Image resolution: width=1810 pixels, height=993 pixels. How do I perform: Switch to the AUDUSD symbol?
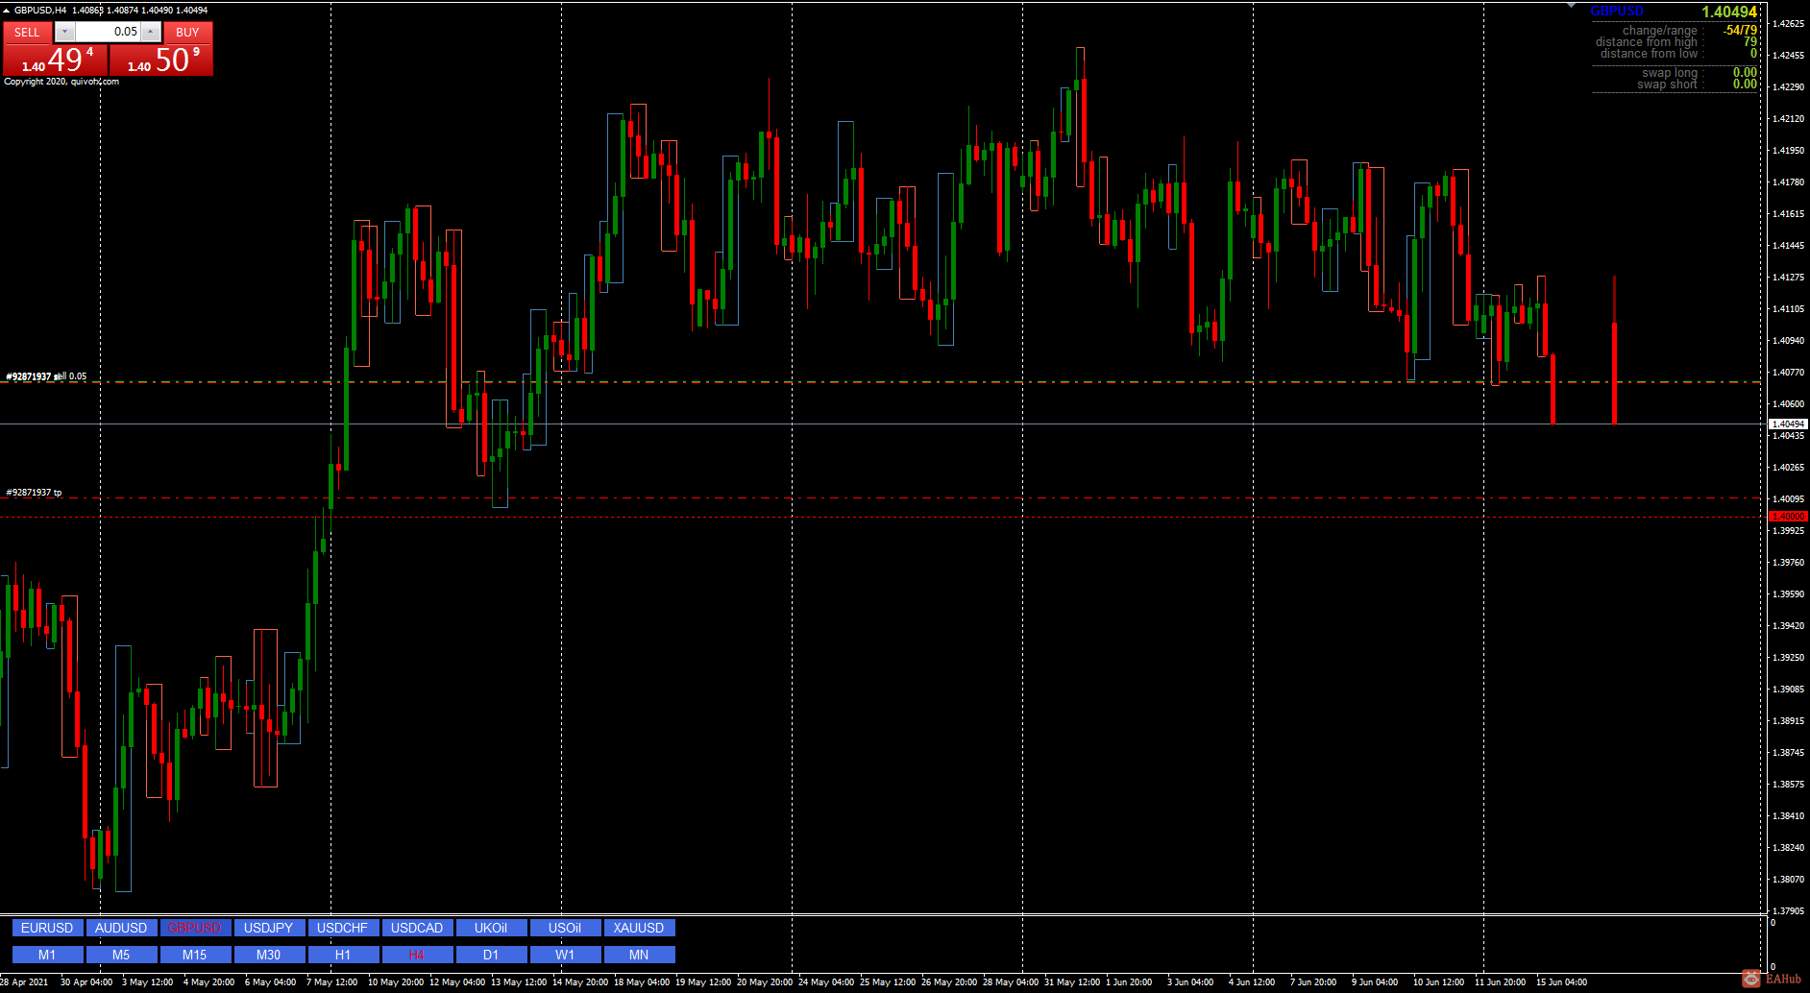tap(121, 928)
